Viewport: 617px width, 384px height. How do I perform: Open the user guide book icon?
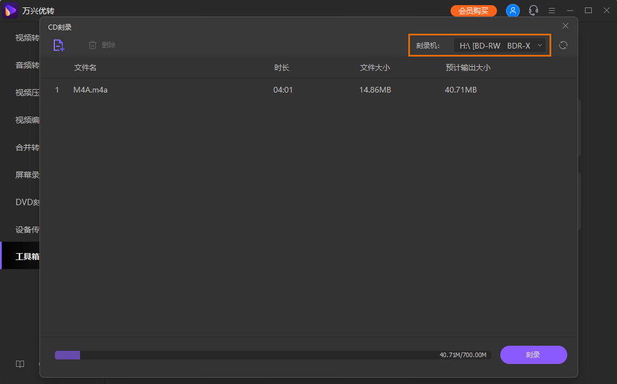pyautogui.click(x=20, y=364)
